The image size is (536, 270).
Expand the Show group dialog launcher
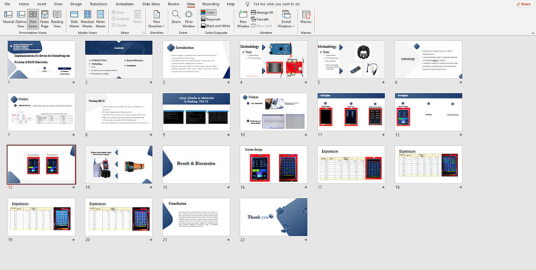pyautogui.click(x=143, y=33)
